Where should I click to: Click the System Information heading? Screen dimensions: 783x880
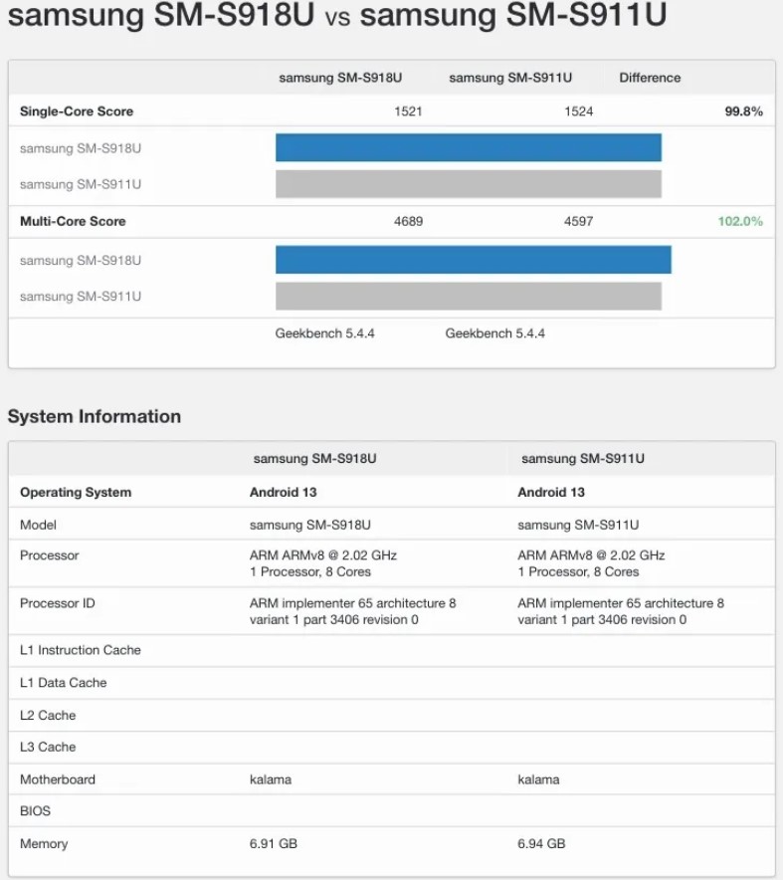(x=95, y=416)
